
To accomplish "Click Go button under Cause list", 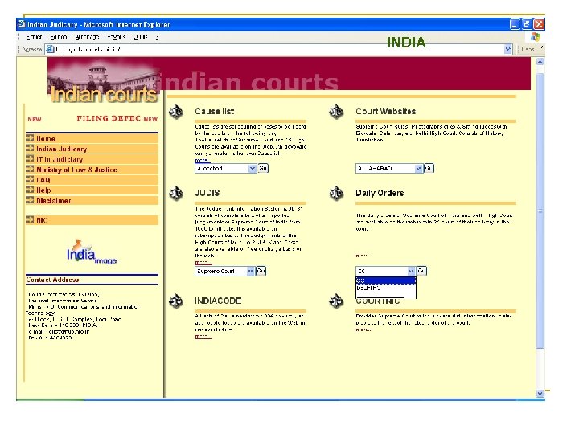I will pos(263,168).
